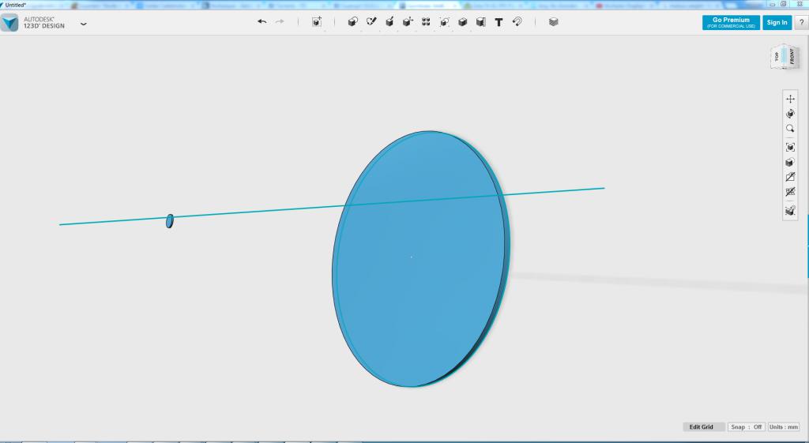Click the Fit view icon

[x=790, y=147]
